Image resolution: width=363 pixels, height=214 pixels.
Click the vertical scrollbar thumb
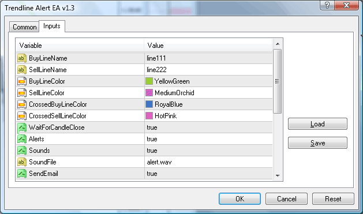click(x=278, y=81)
